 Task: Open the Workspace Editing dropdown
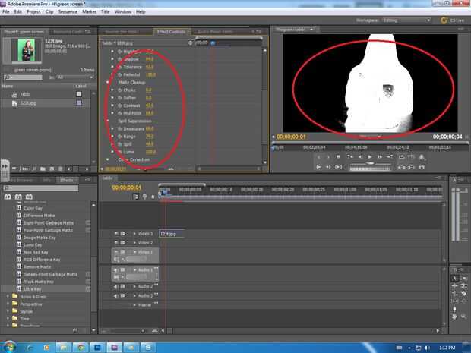tap(406, 20)
